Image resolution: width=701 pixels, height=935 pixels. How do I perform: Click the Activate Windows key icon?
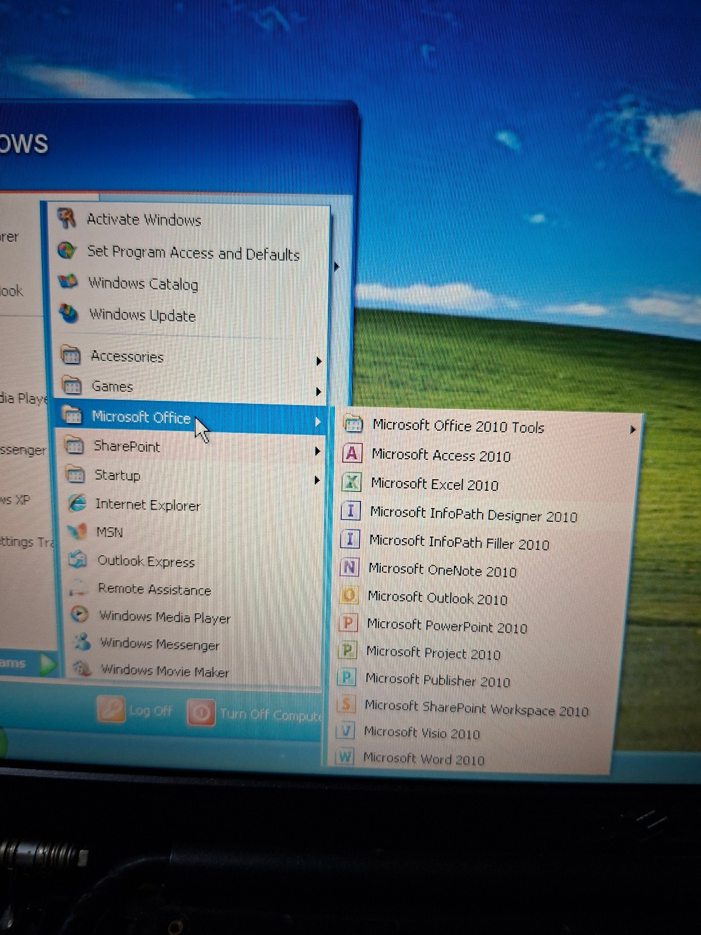(x=67, y=218)
